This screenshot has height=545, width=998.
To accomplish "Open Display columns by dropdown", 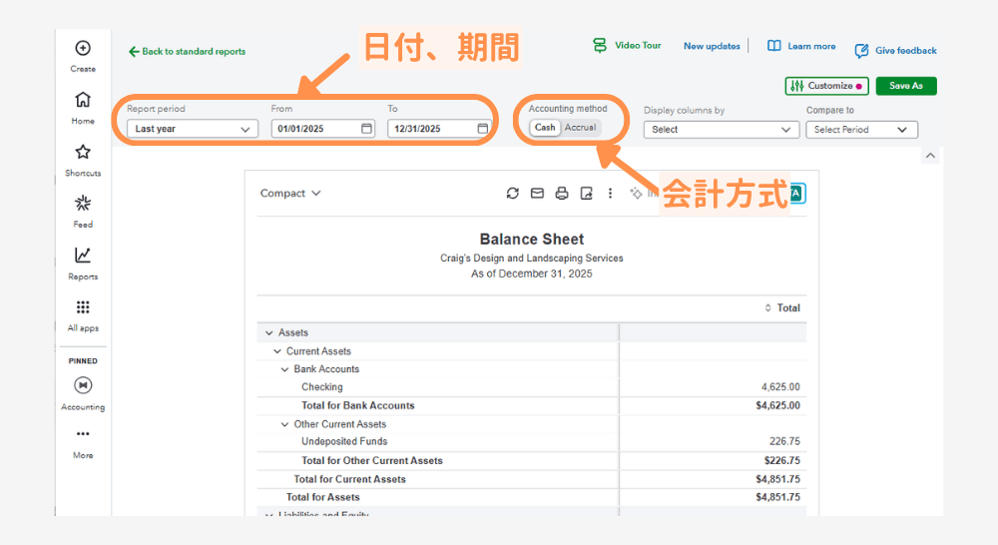I will pyautogui.click(x=721, y=130).
